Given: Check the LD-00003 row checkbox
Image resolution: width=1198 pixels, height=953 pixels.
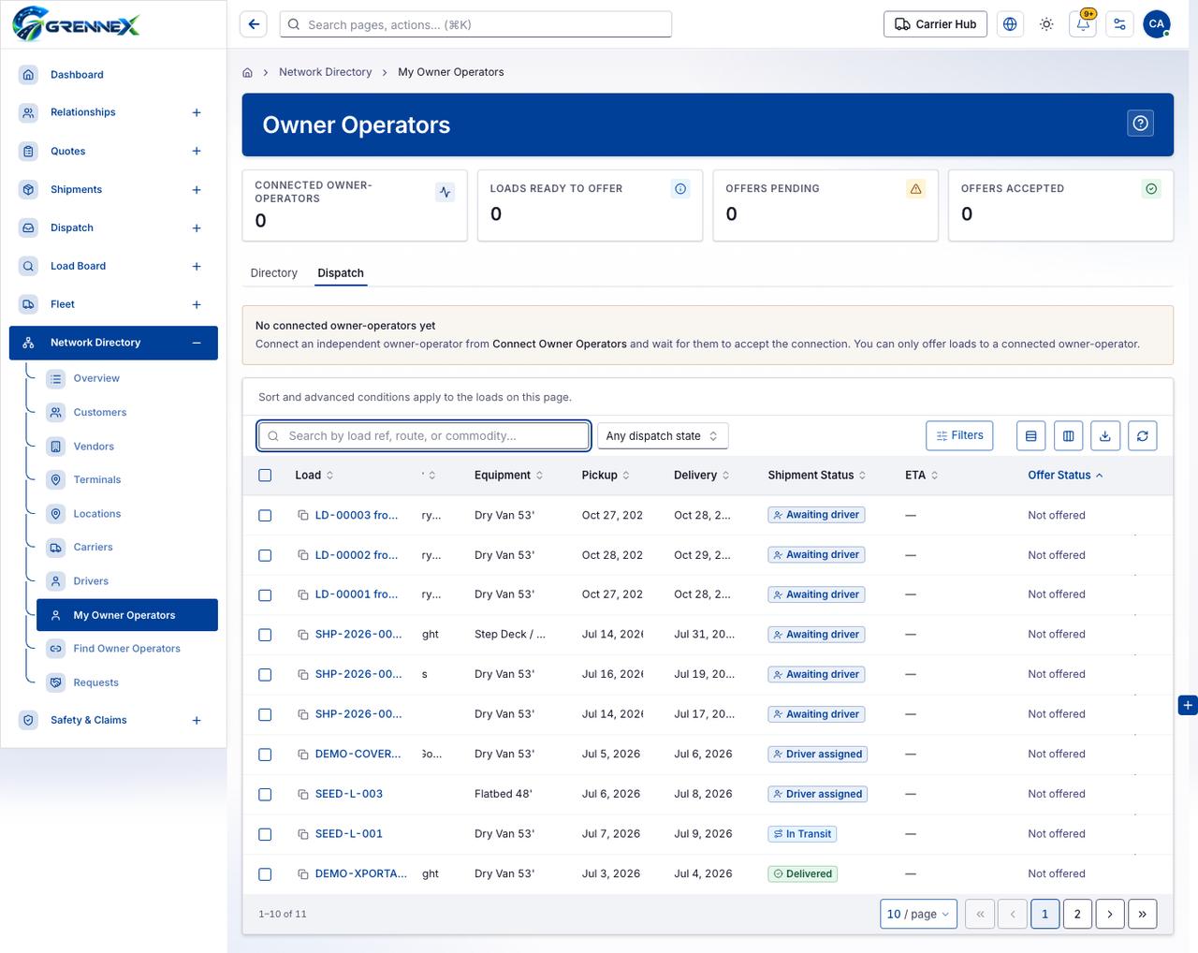Looking at the screenshot, I should [265, 516].
